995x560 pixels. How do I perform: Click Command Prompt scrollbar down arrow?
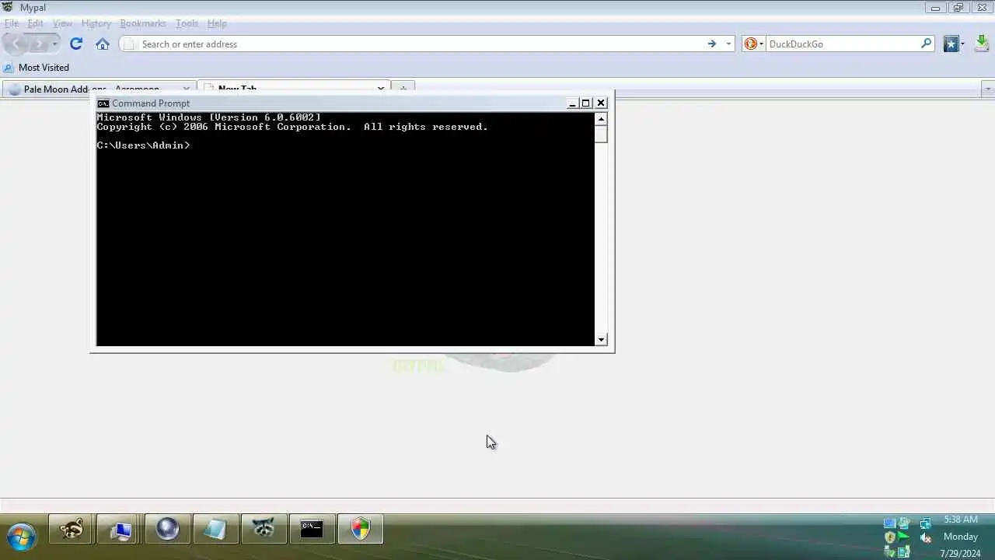pos(601,340)
